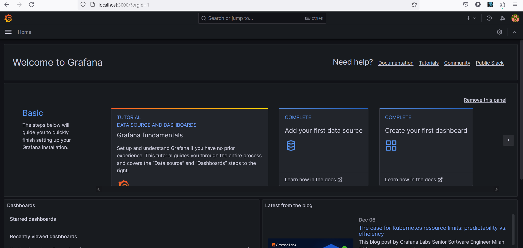Click the dashboard grid icon
This screenshot has width=523, height=248.
391,146
